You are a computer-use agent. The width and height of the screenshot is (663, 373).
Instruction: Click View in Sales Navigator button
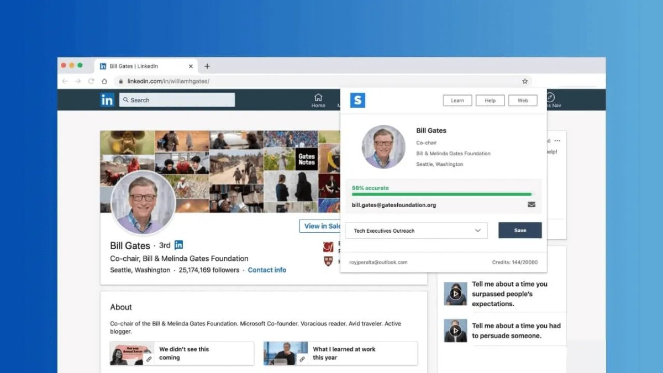pyautogui.click(x=320, y=226)
